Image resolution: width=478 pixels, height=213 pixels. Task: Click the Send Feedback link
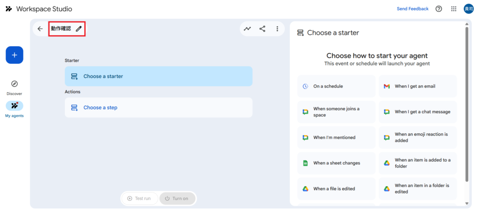(412, 9)
